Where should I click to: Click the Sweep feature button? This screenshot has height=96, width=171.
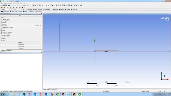coord(68,10)
